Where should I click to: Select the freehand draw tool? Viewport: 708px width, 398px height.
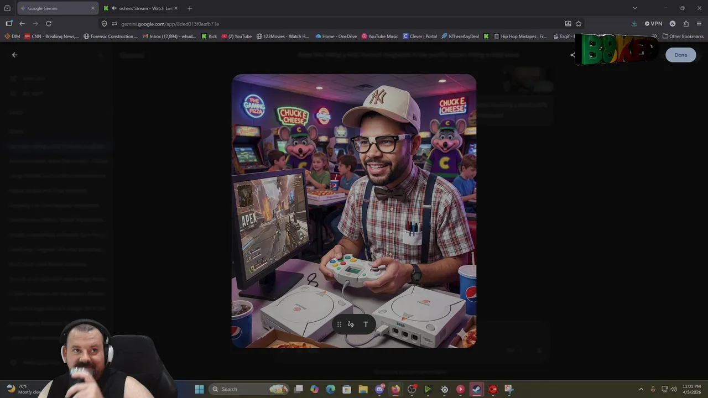(351, 324)
